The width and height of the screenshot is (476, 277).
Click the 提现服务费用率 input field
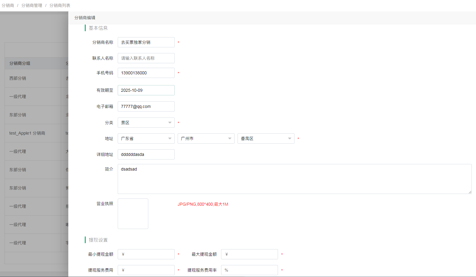249,270
